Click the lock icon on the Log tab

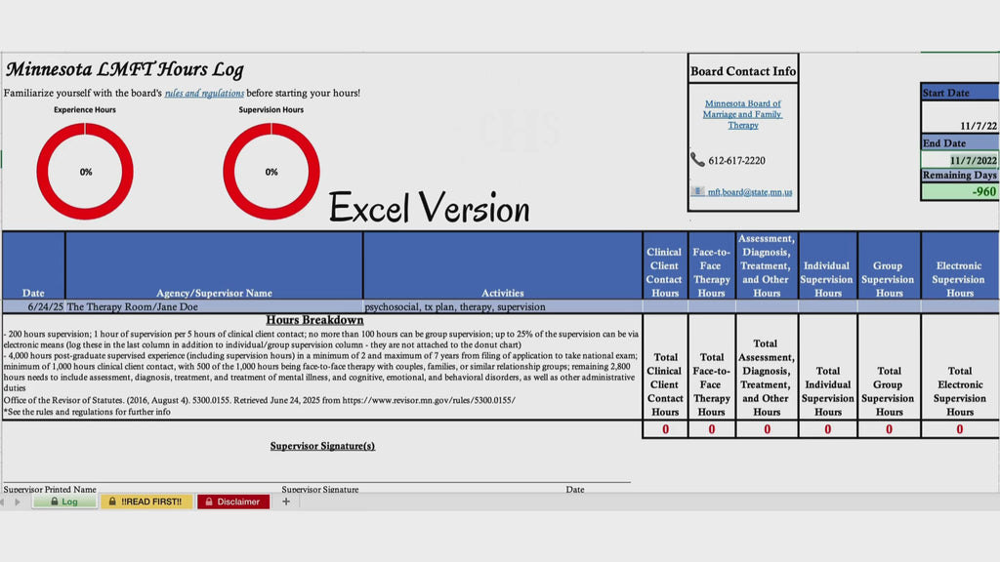click(x=55, y=502)
